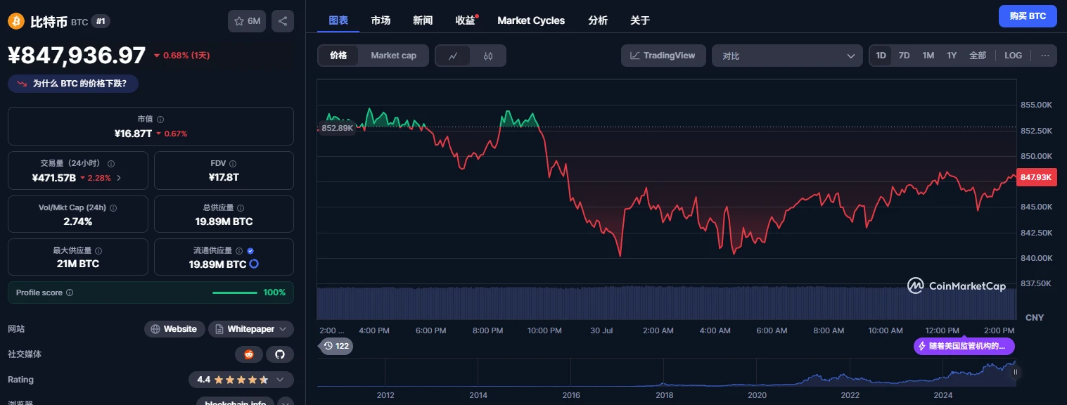Select the line chart type icon
Viewport: 1067px width, 405px height.
(x=454, y=56)
